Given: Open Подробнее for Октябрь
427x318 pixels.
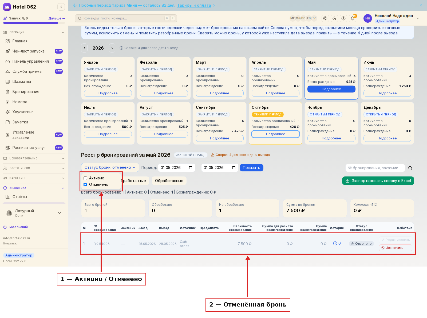Looking at the screenshot, I should click(275, 134).
